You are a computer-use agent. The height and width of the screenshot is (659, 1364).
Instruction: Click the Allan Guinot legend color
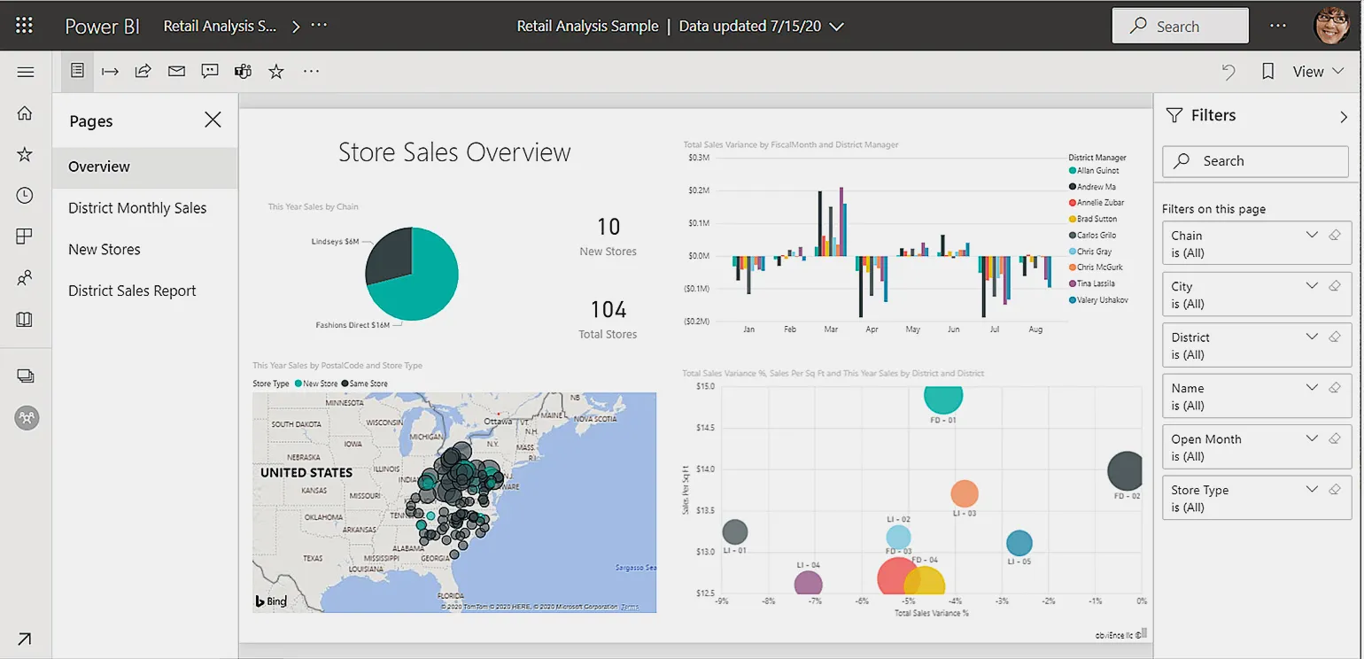click(1073, 171)
